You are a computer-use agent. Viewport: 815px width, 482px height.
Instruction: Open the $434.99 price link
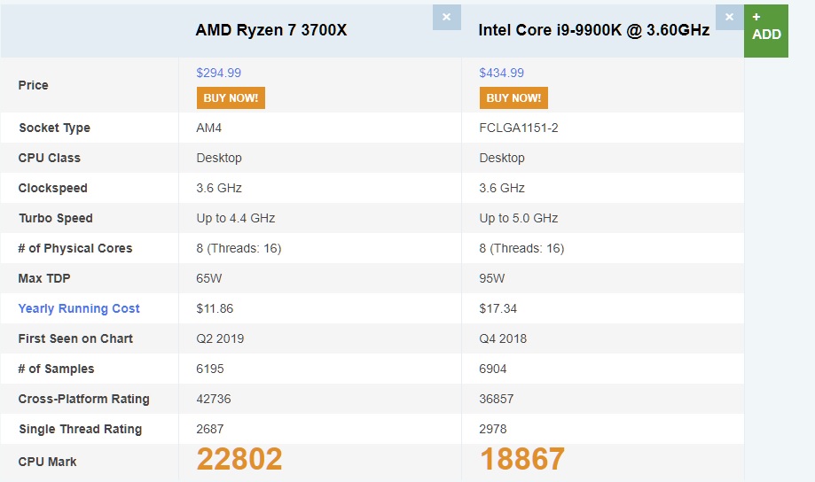[x=502, y=73]
